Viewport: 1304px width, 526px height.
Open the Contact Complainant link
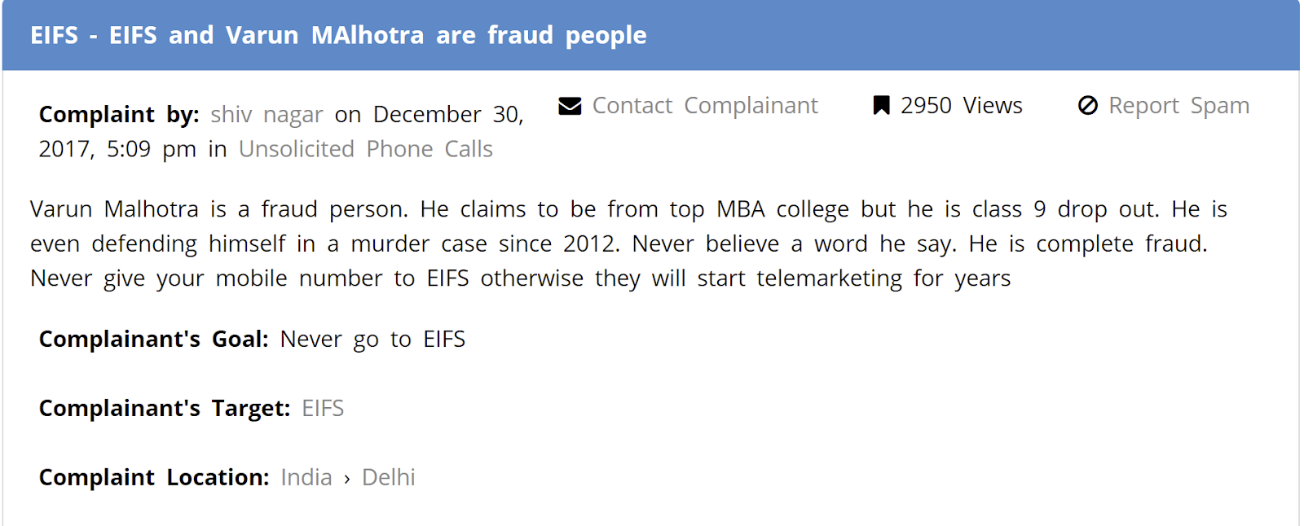tap(704, 106)
